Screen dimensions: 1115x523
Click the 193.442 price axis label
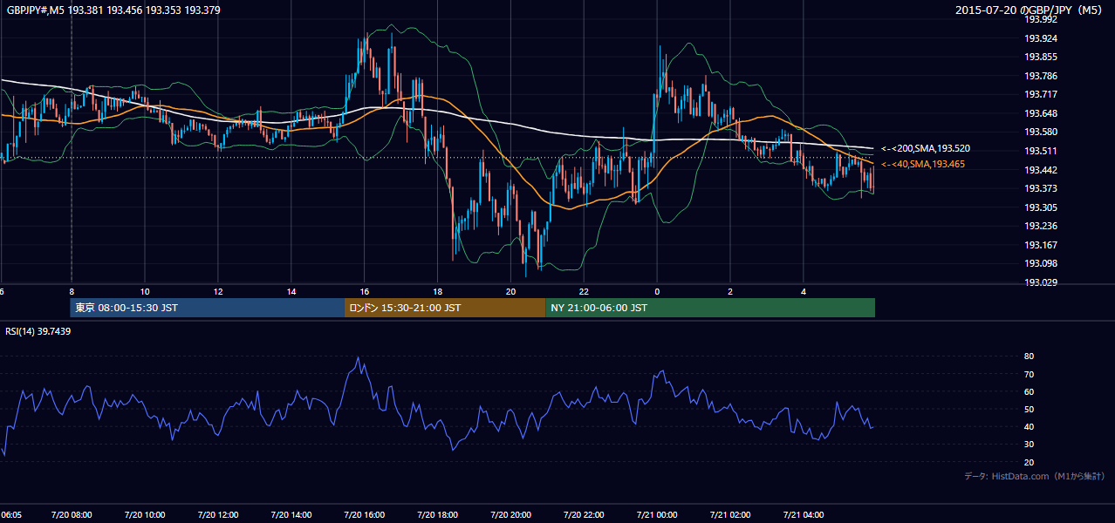(1040, 170)
